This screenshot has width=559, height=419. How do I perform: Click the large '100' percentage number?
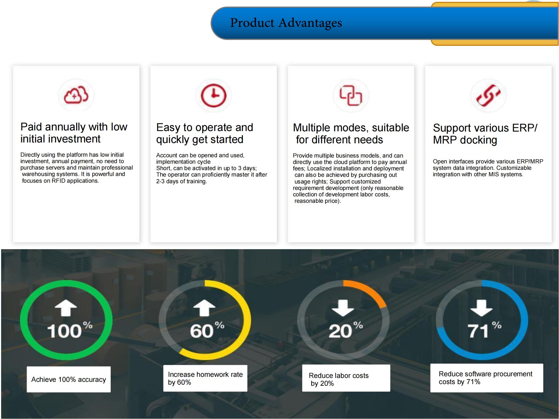point(64,331)
